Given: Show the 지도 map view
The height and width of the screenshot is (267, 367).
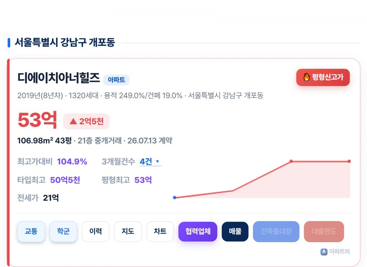Looking at the screenshot, I should coord(128,231).
